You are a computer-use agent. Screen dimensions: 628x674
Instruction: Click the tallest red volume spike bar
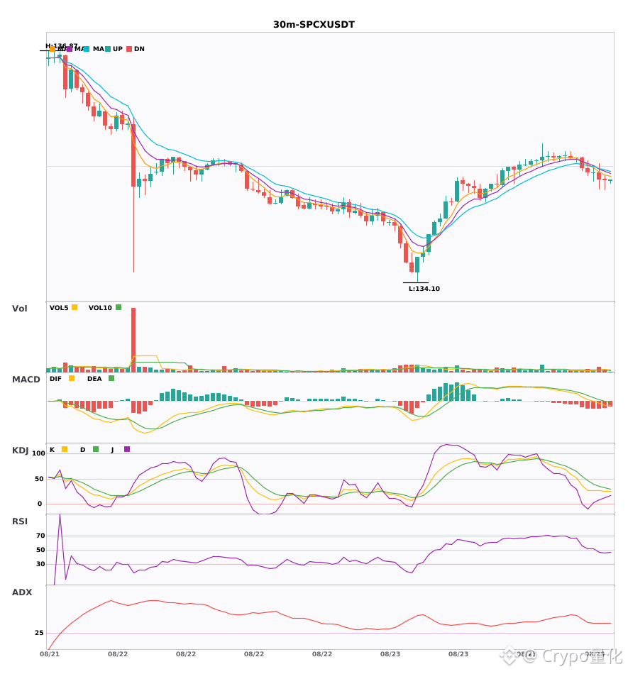[x=133, y=340]
